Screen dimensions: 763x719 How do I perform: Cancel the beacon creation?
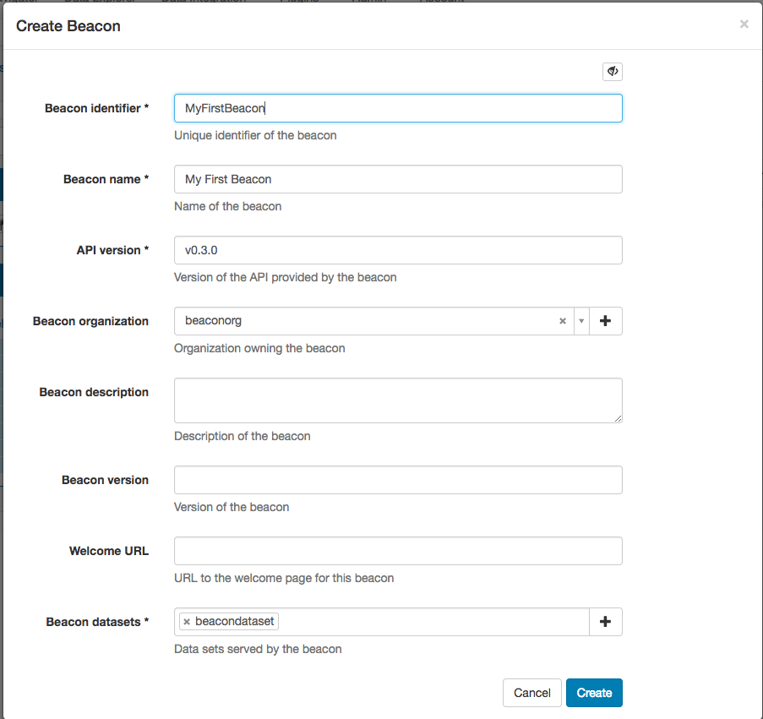[x=531, y=692]
